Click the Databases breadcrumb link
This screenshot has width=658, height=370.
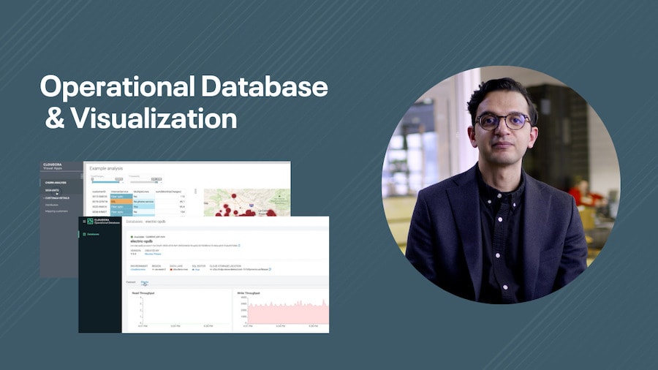[x=135, y=221]
